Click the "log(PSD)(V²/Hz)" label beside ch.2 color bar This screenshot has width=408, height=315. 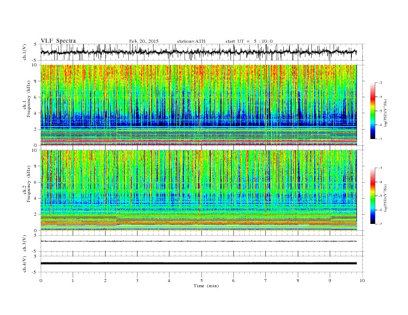(x=385, y=198)
